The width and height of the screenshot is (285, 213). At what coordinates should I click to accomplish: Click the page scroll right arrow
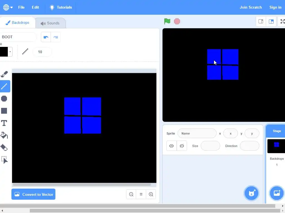point(282,206)
